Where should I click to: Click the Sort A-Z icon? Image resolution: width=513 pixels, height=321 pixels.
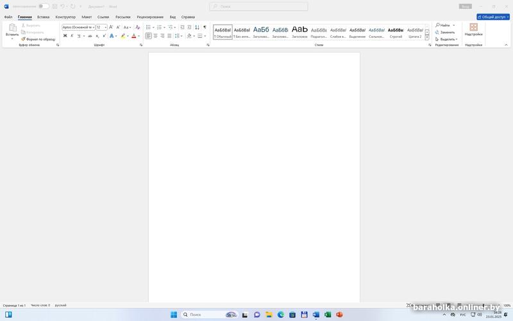point(197,27)
